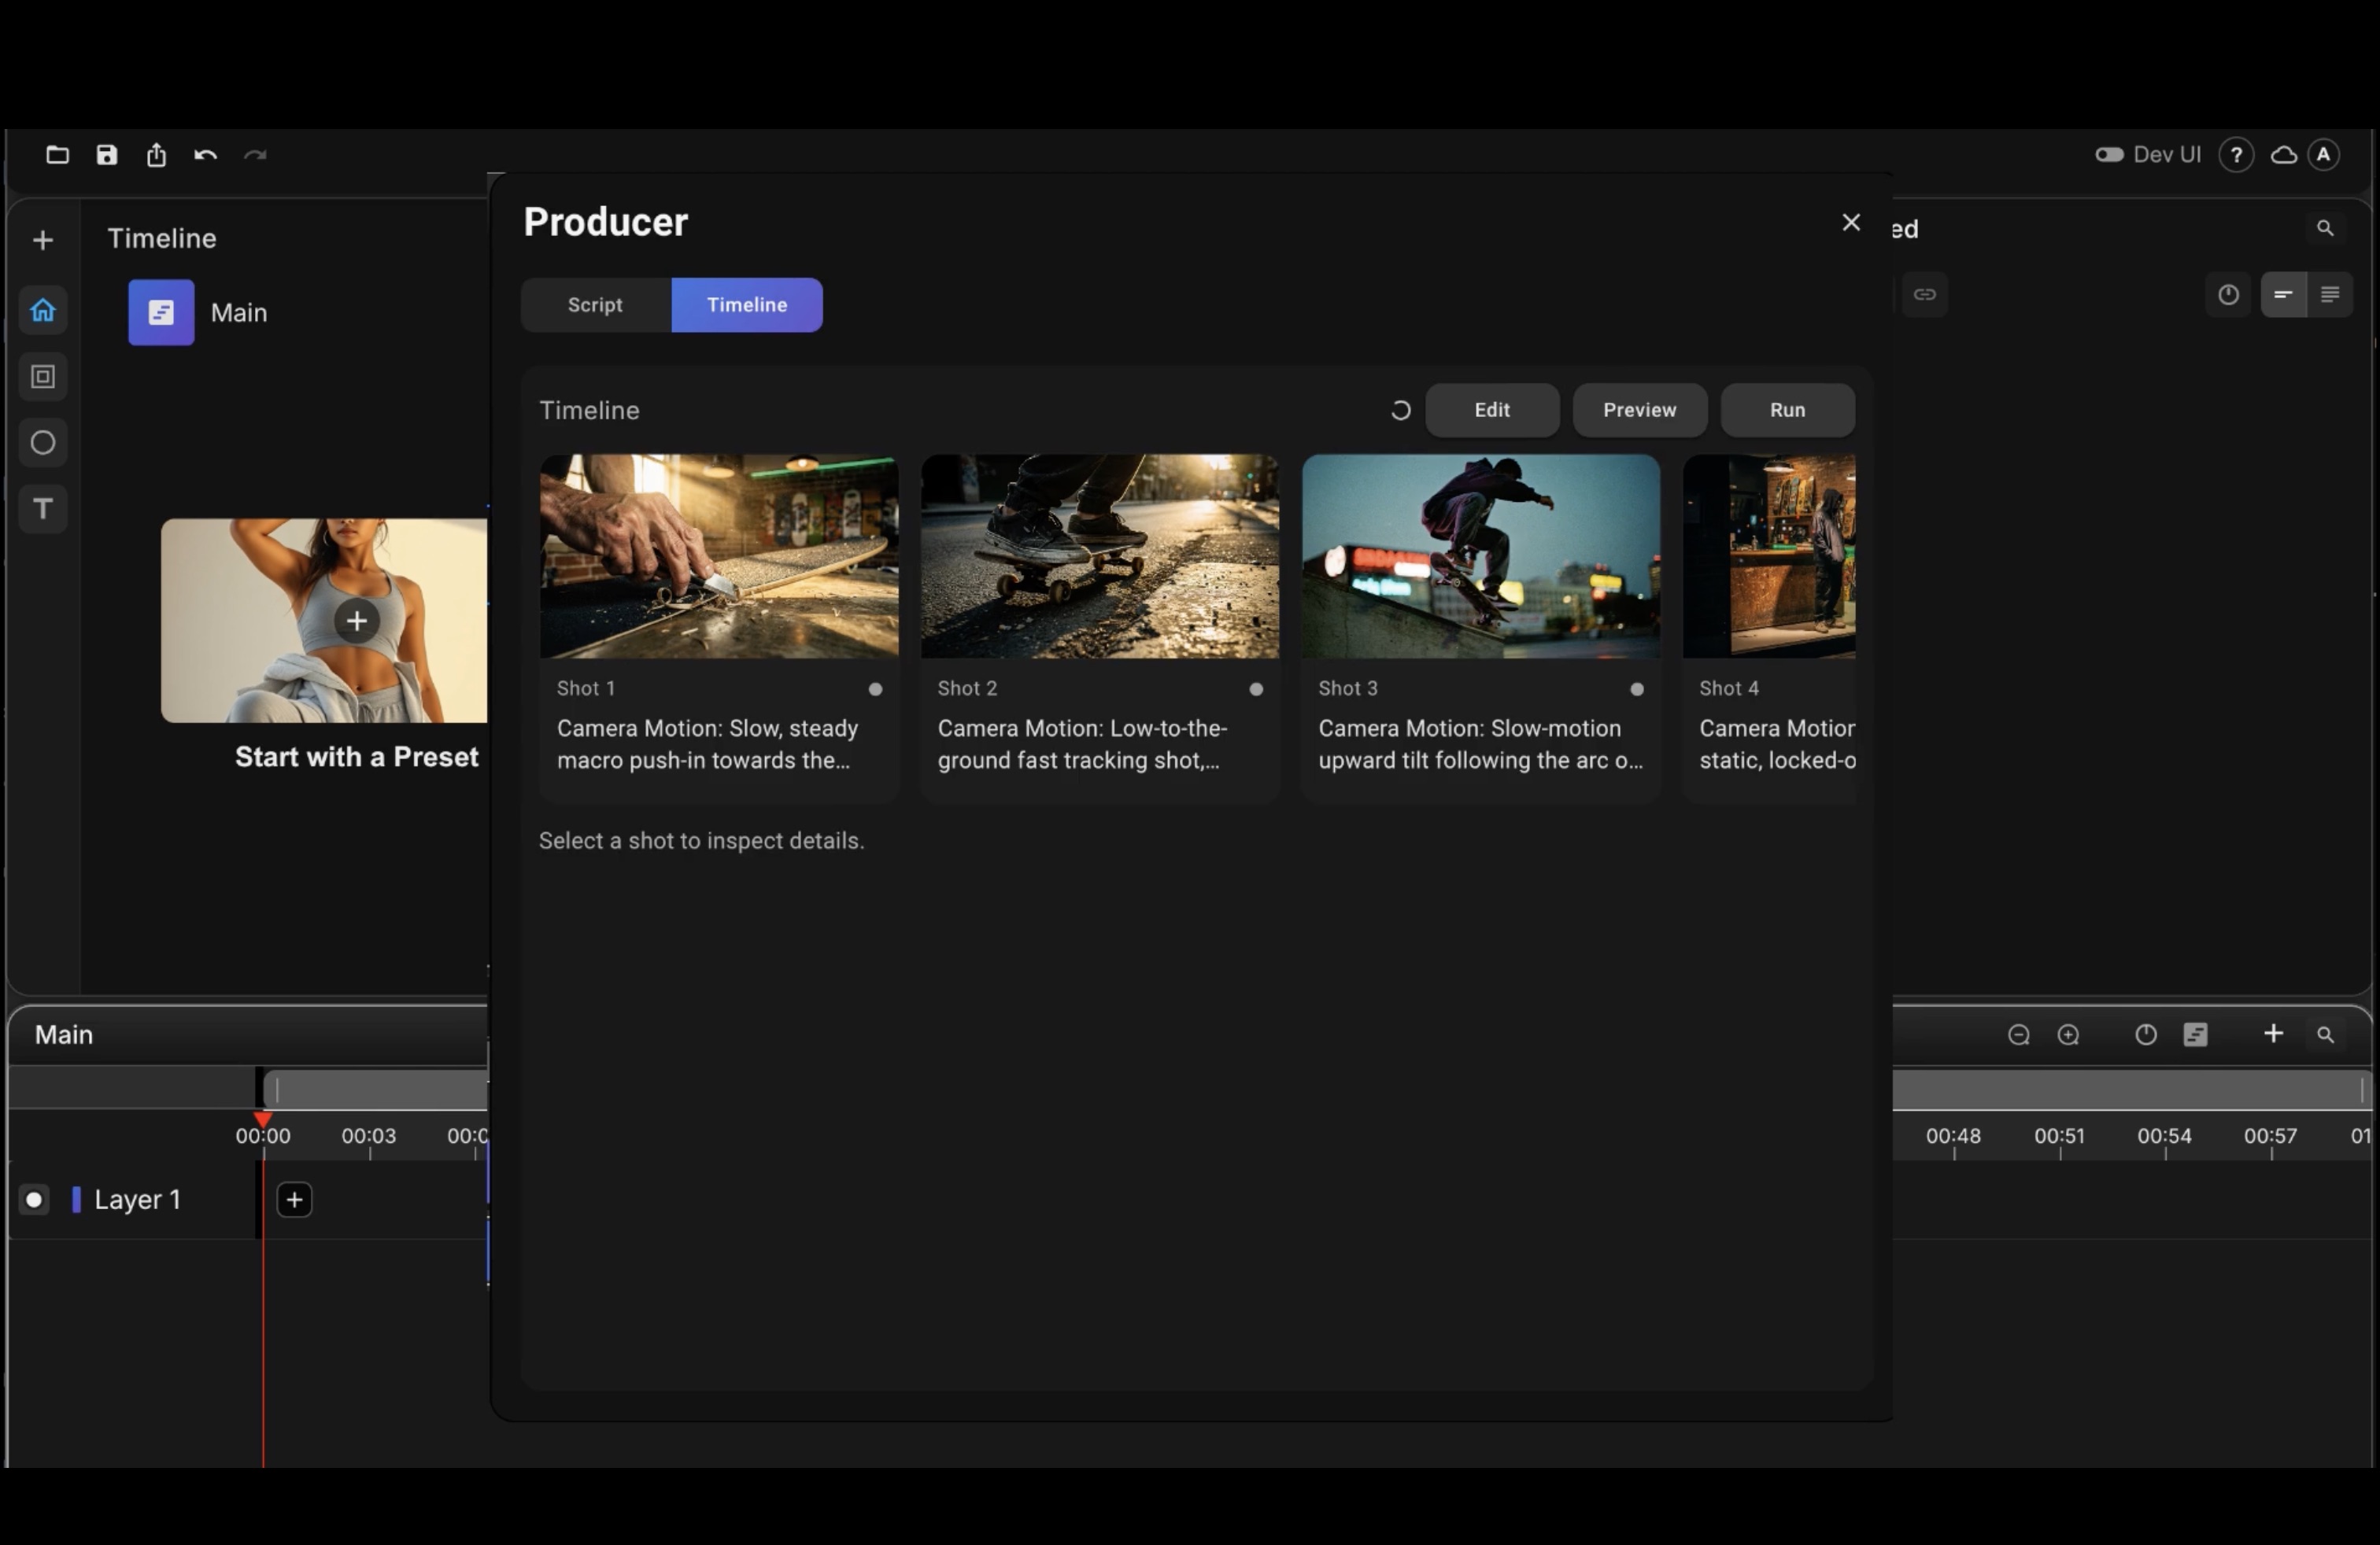
Task: Click Shot 3 camera motion description
Action: 1481,744
